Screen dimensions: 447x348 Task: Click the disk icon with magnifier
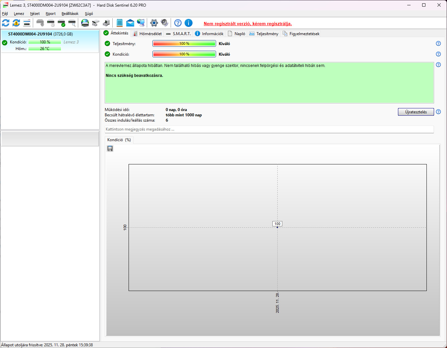[72, 23]
